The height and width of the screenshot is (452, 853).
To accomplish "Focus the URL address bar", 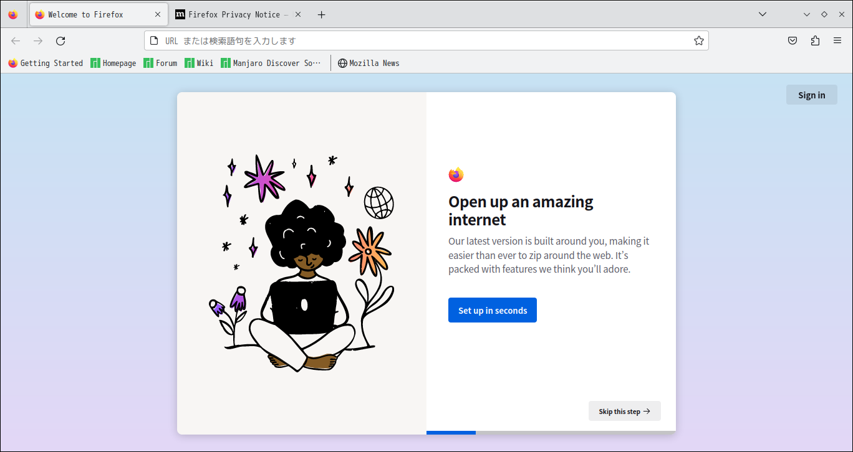I will click(426, 41).
